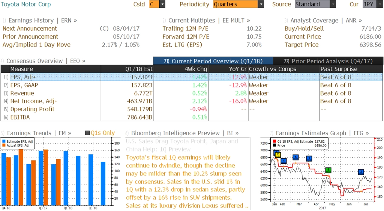Screen dimensions: 384x211
Task: Click the blue 1 marker near April
Action: [x=309, y=159]
